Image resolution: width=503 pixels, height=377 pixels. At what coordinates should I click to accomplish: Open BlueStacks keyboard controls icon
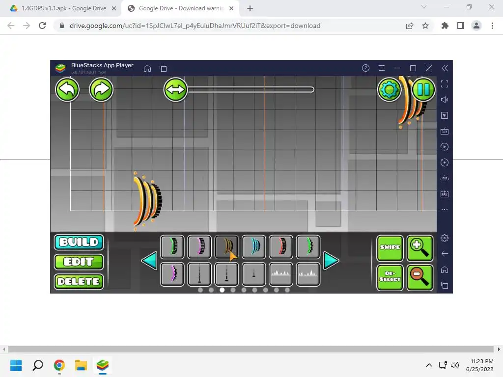pyautogui.click(x=445, y=131)
